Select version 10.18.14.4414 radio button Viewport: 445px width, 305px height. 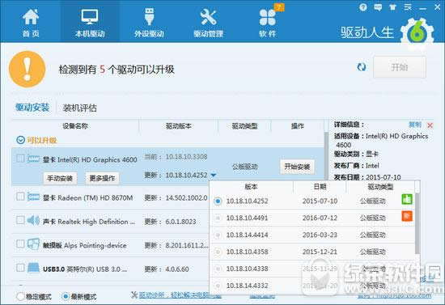click(218, 235)
